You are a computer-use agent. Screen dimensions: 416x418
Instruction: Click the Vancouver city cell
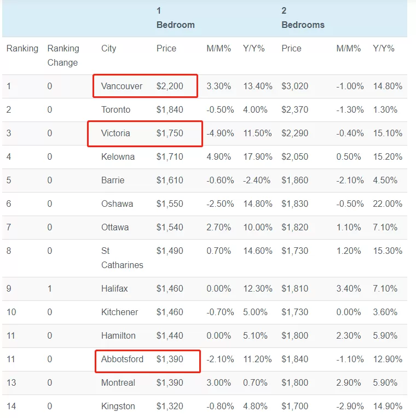(122, 86)
